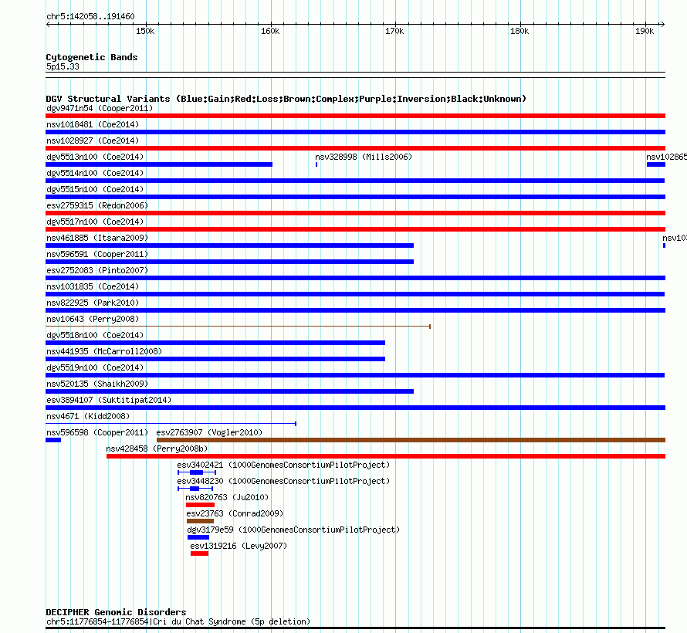Open dgv3179e59 1000Genomes variant label

point(293,530)
